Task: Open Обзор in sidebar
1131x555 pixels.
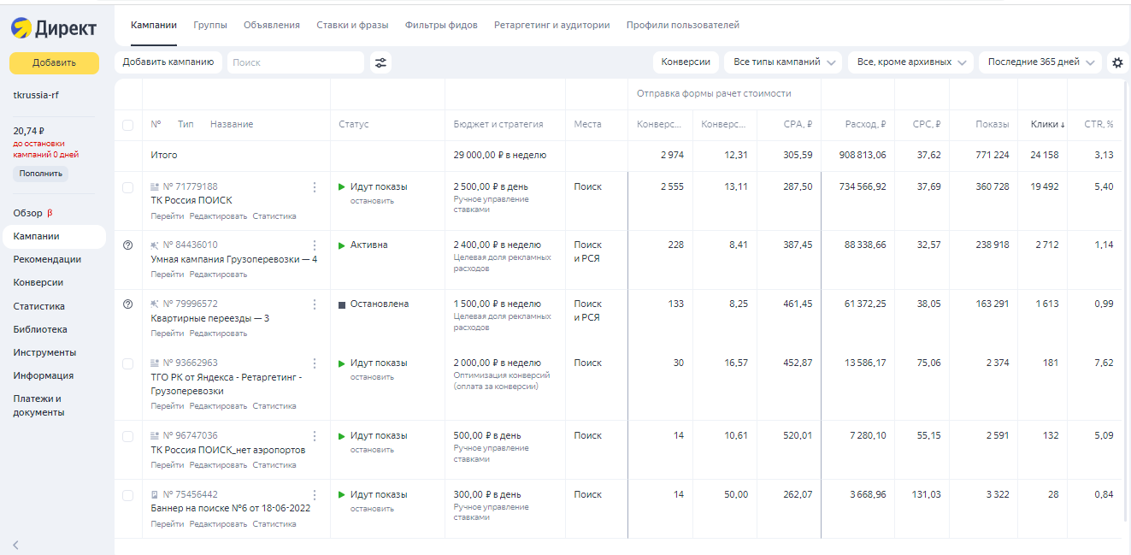Action: click(x=27, y=213)
